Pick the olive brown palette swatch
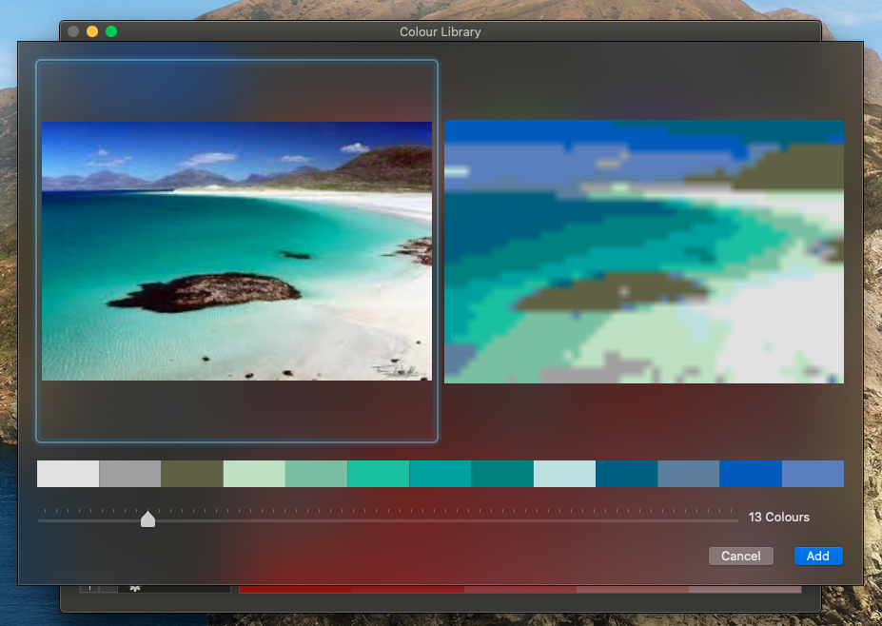The height and width of the screenshot is (626, 882). pos(192,474)
